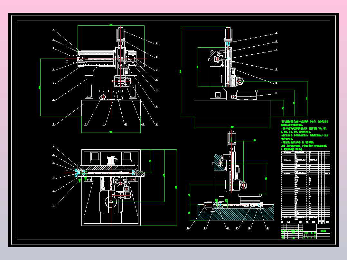Image resolution: width=347 pixels, height=260 pixels.
Task: Click balloon number 1 at front view top-left
Action: pos(53,30)
